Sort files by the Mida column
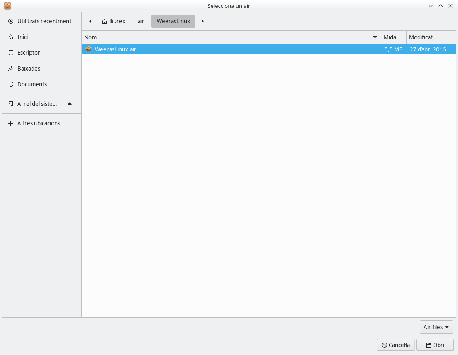 pyautogui.click(x=393, y=37)
